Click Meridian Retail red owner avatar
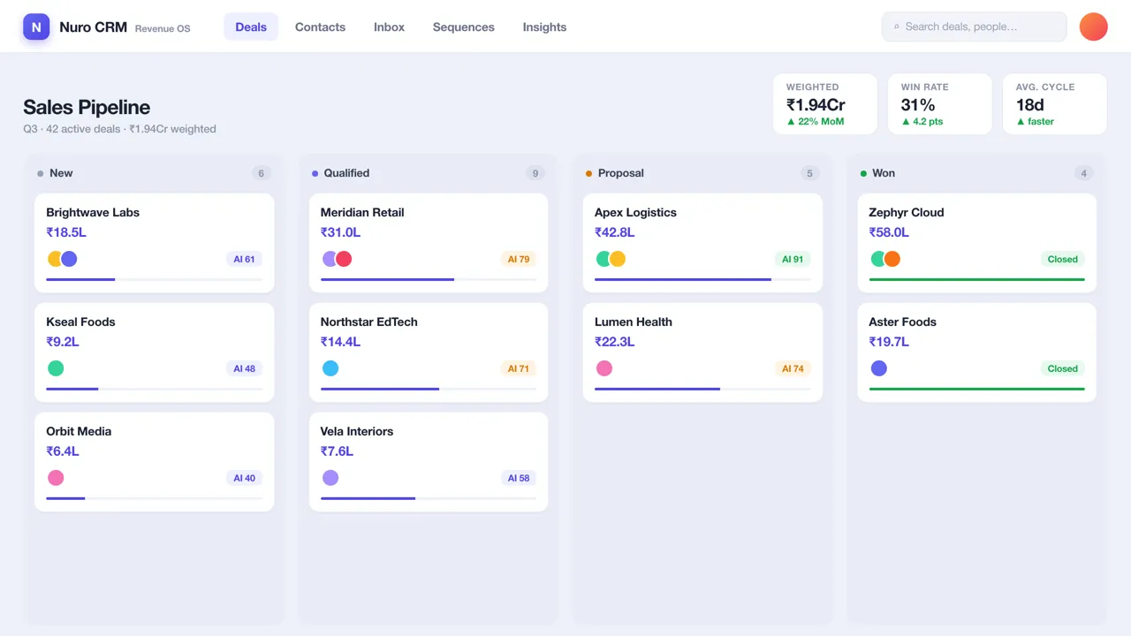The height and width of the screenshot is (636, 1131). (x=345, y=259)
